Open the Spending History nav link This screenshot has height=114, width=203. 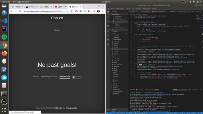pyautogui.click(x=49, y=76)
